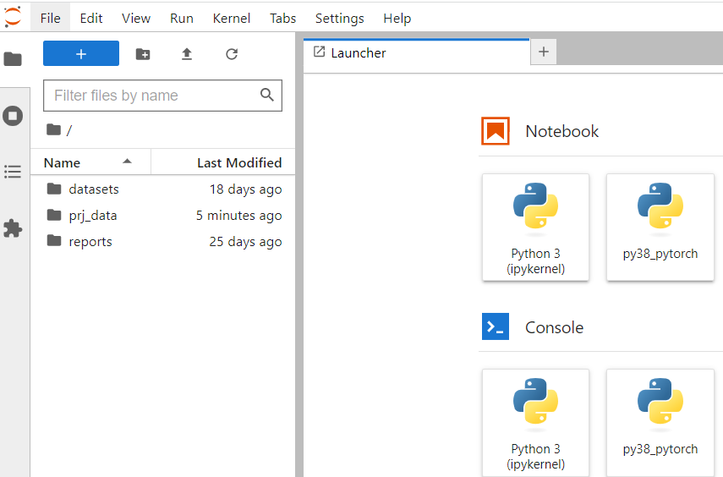The width and height of the screenshot is (723, 477).
Task: Click the Filter files by name field
Action: click(152, 96)
